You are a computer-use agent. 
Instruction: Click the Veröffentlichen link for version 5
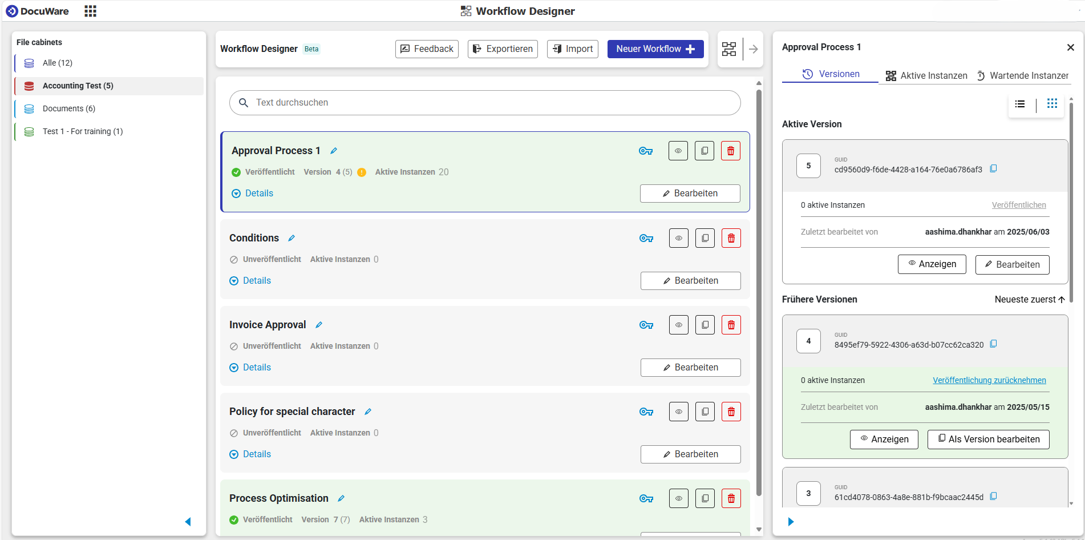(x=1019, y=204)
